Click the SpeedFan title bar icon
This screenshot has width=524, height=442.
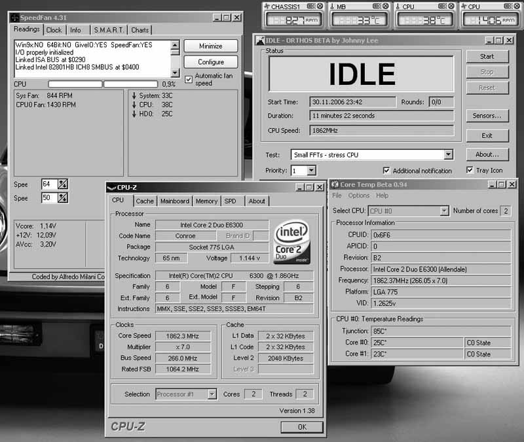coord(14,18)
